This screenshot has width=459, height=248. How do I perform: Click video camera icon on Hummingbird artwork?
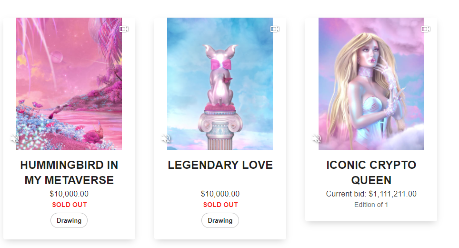(124, 29)
